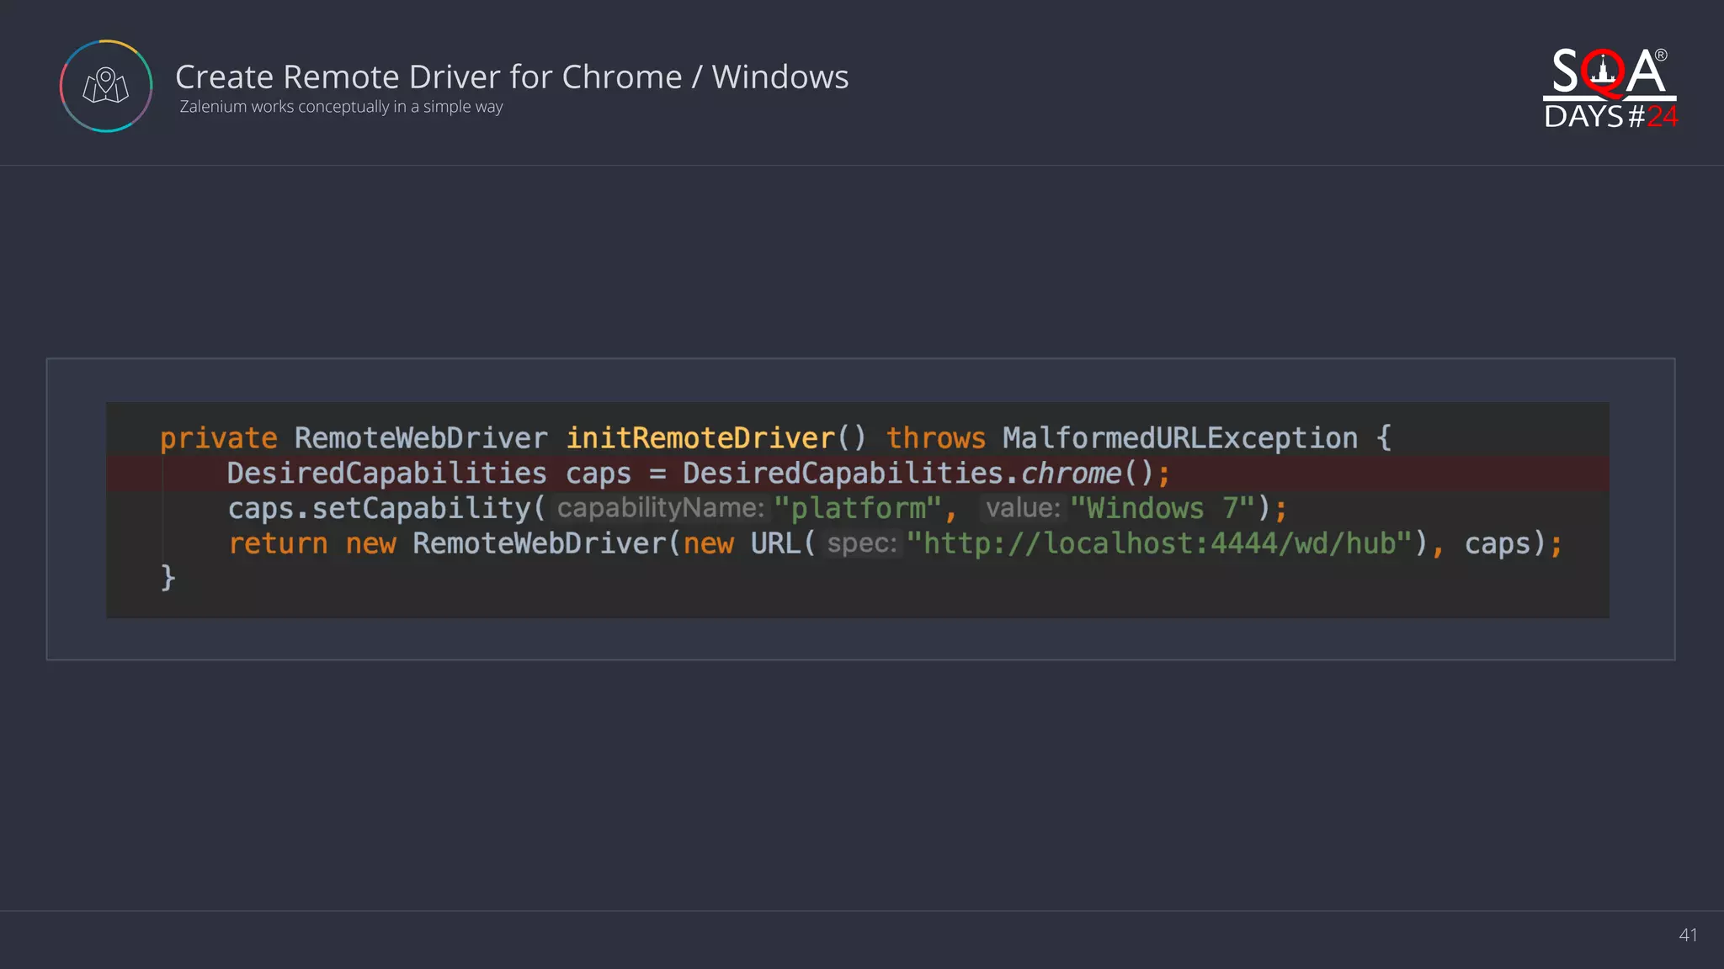Click the 'return' keyword
The height and width of the screenshot is (969, 1724).
[x=278, y=544]
